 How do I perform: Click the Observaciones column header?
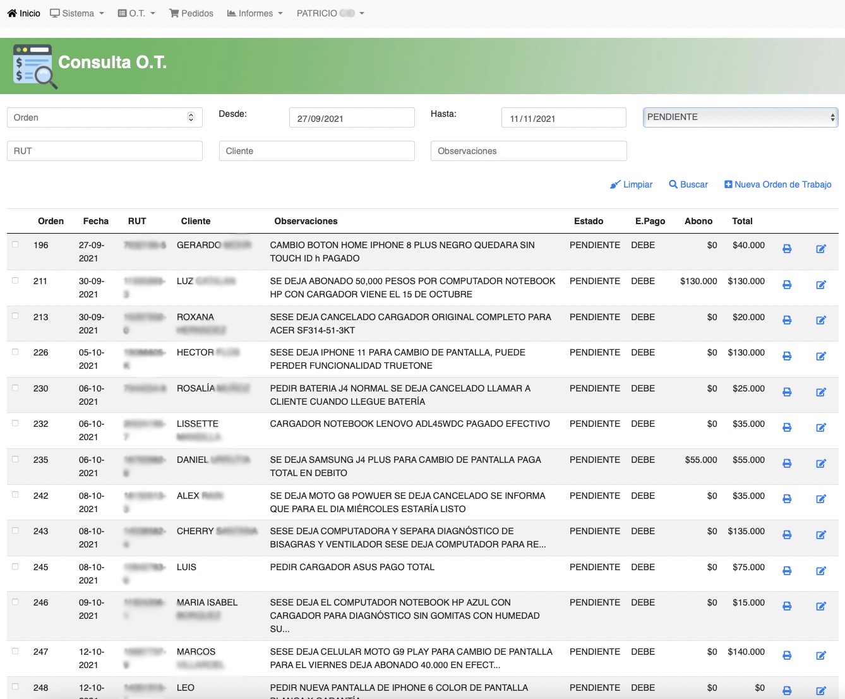click(x=306, y=221)
